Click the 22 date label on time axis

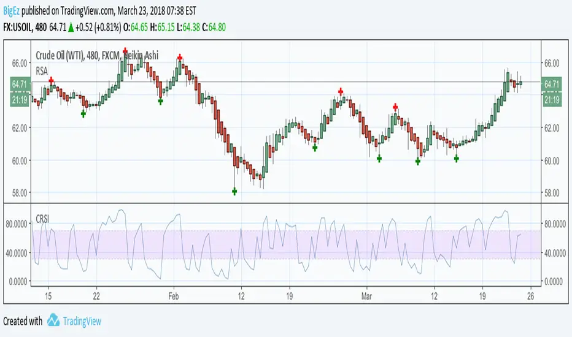96,296
